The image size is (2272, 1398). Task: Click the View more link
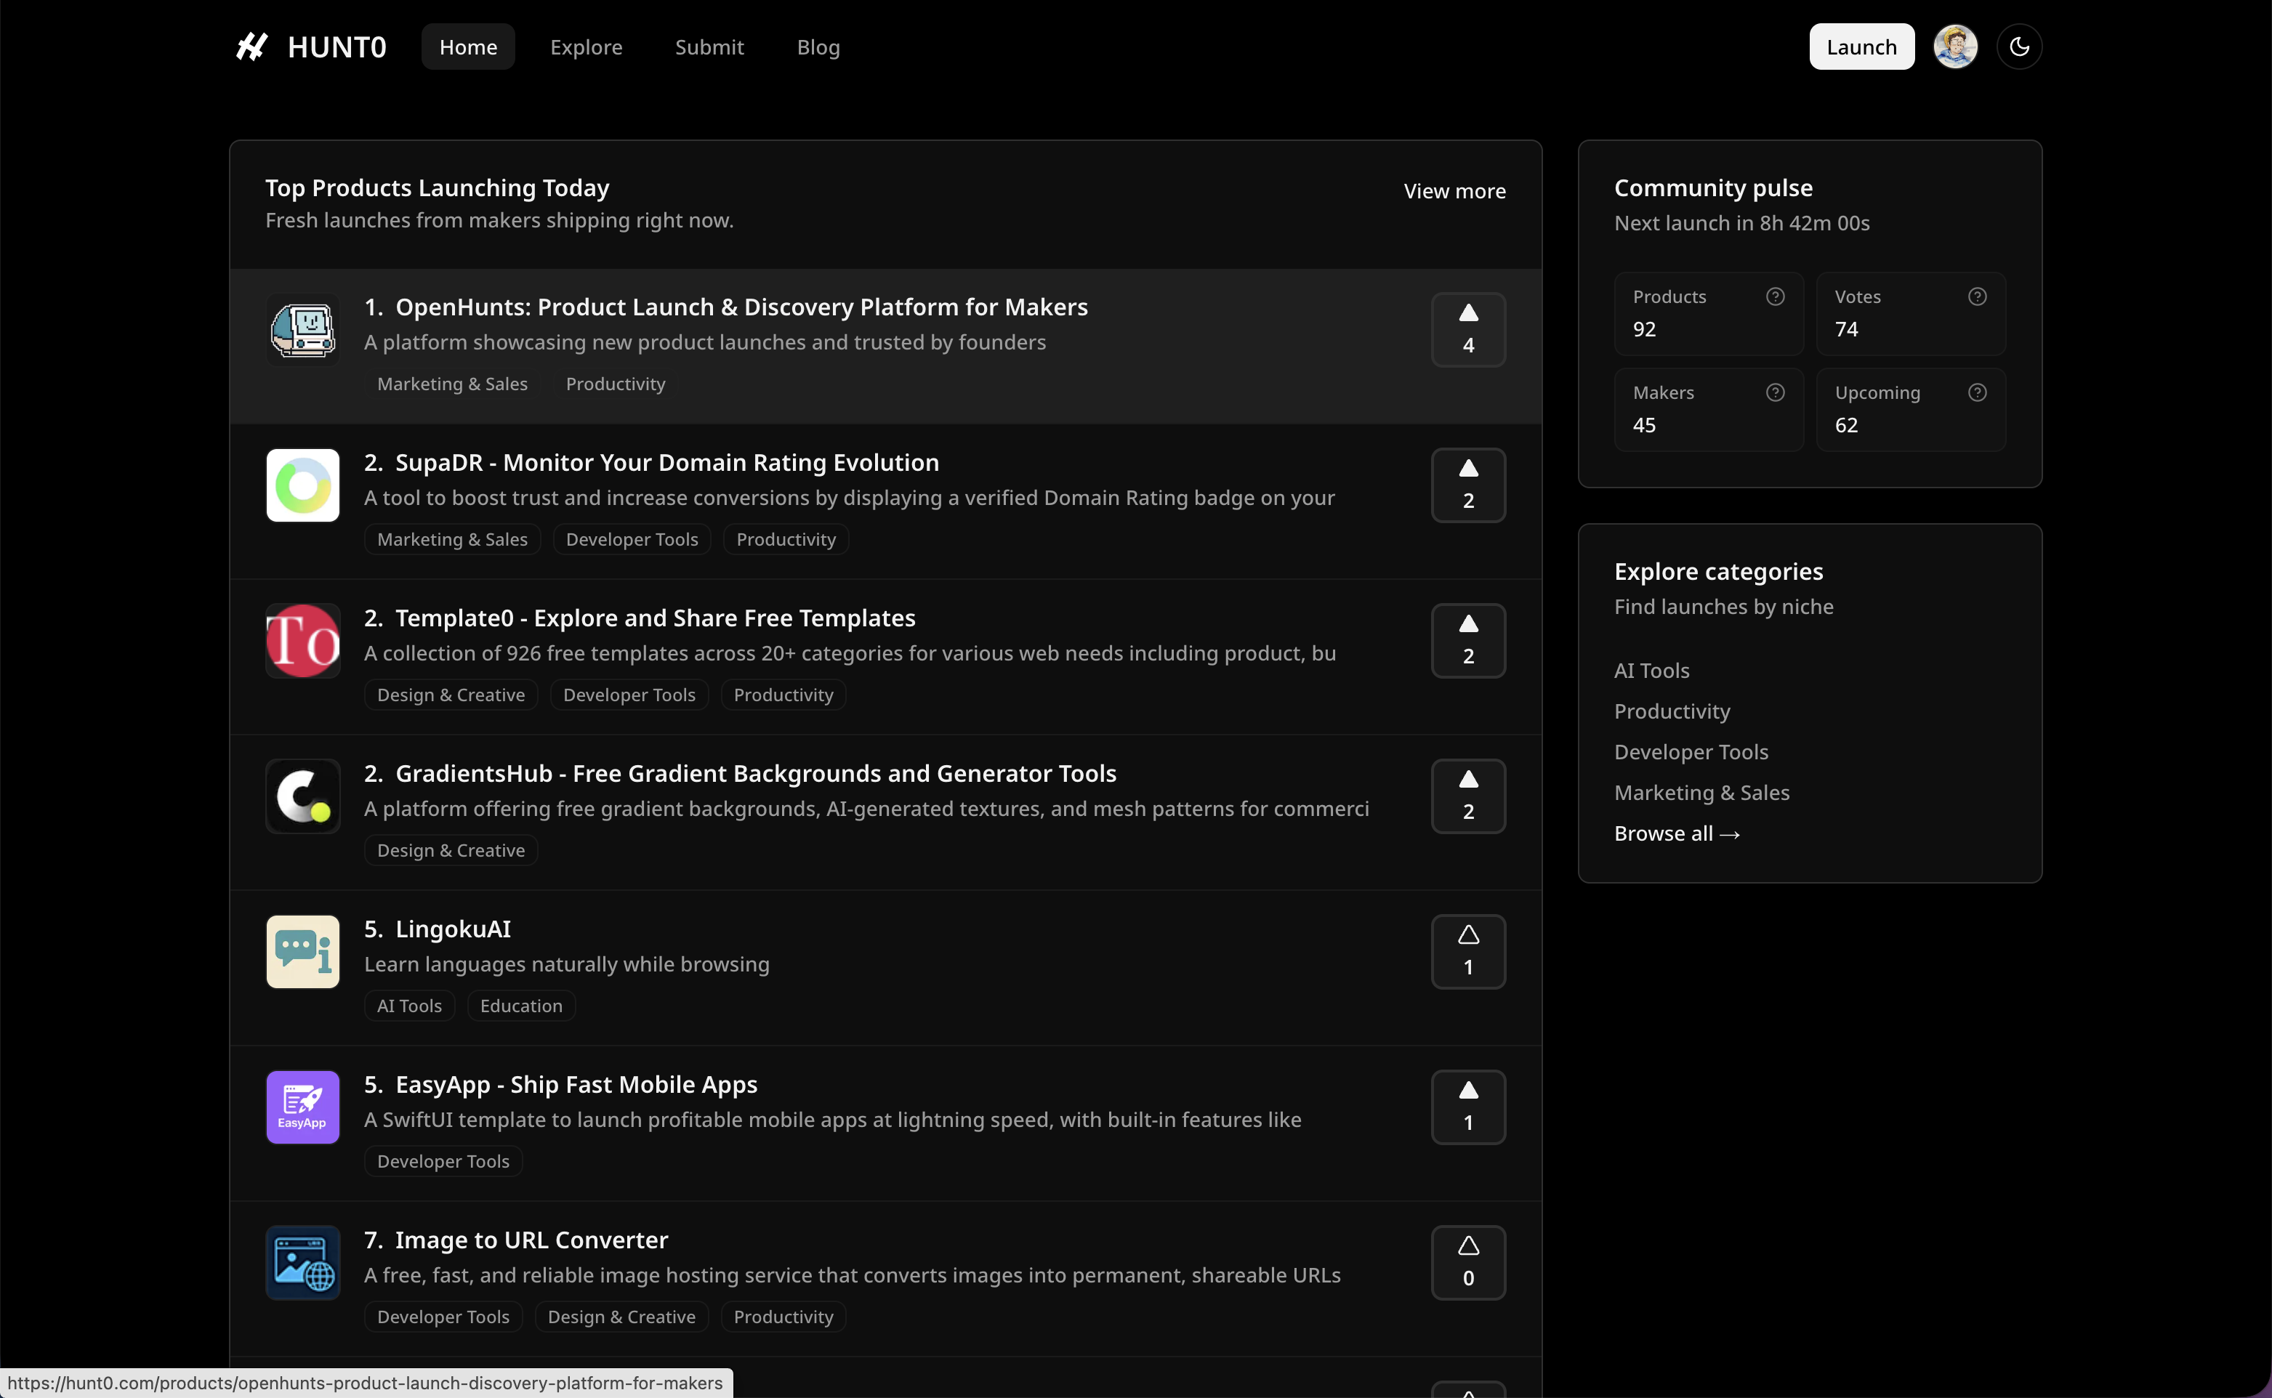pyautogui.click(x=1454, y=191)
